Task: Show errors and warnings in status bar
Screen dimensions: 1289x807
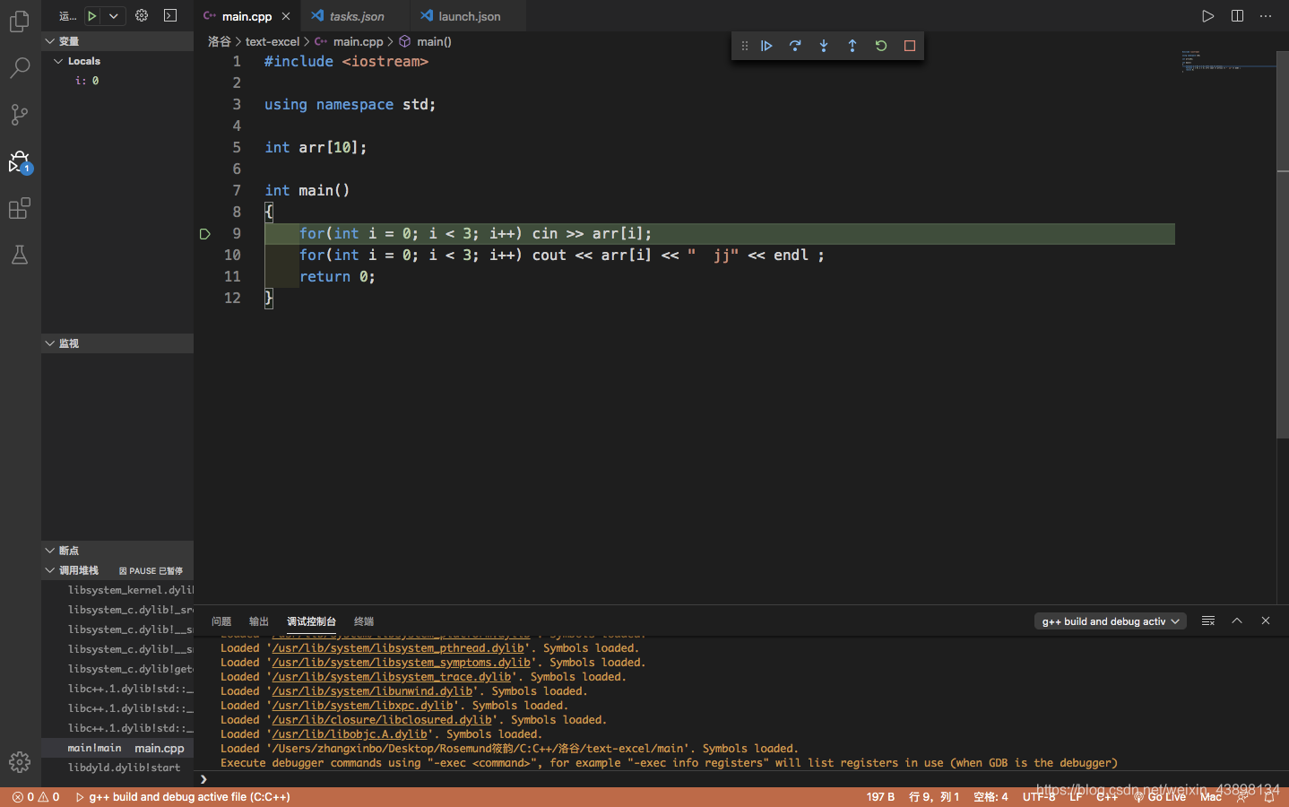Action: click(36, 796)
